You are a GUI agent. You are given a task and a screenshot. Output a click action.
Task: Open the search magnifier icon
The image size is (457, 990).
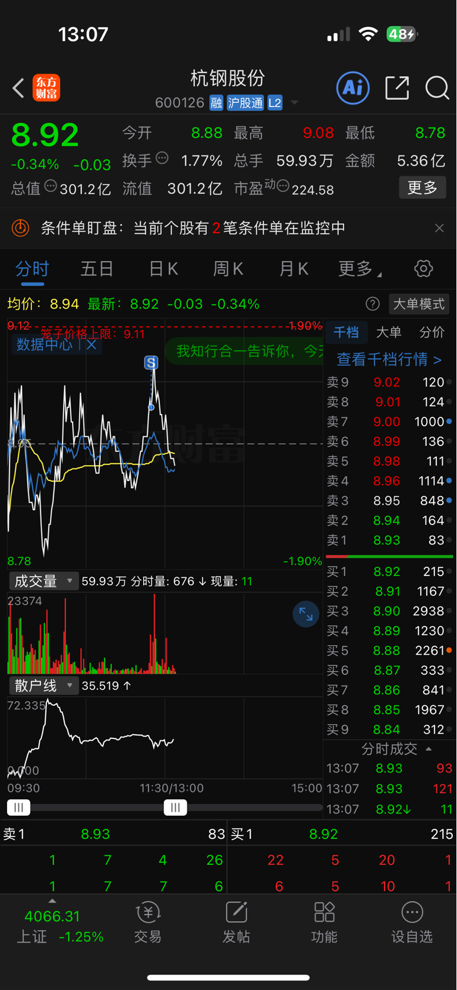pyautogui.click(x=437, y=88)
